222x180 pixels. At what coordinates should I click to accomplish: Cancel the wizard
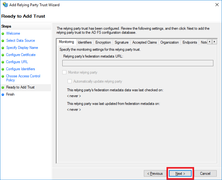(205, 174)
